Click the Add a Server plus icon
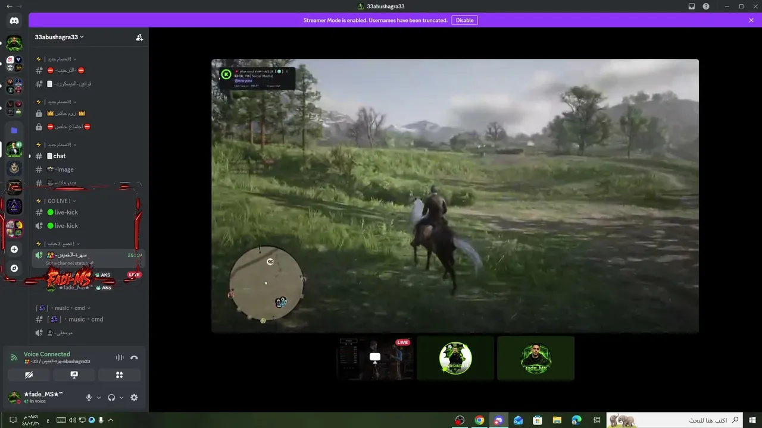The width and height of the screenshot is (762, 428). click(14, 249)
